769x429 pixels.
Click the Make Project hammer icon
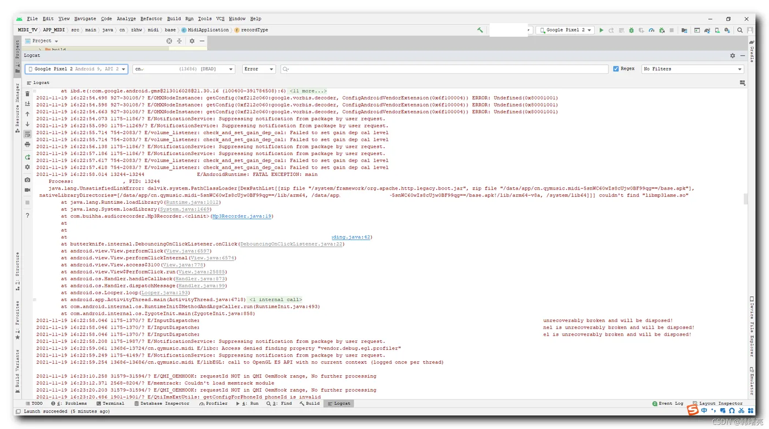pyautogui.click(x=480, y=30)
